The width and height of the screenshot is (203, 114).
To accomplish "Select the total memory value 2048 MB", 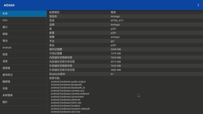I will point(116,49).
